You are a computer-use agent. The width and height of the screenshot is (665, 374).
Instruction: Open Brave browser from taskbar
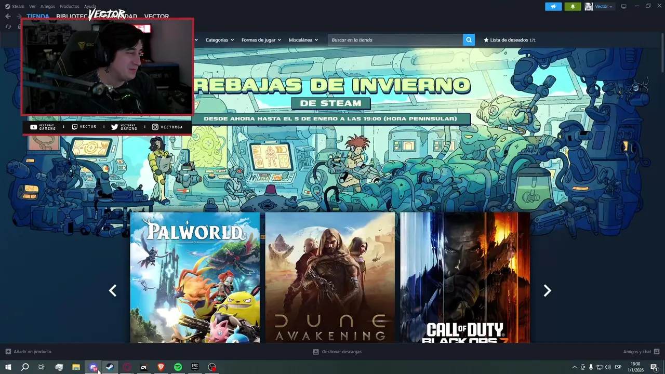click(x=161, y=367)
